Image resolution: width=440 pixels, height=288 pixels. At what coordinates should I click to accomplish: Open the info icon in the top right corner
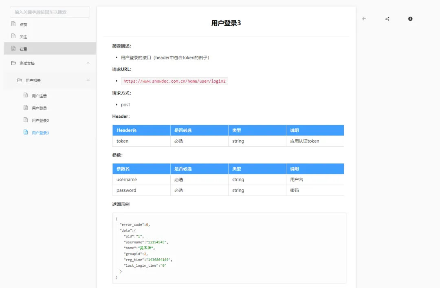[x=410, y=18]
